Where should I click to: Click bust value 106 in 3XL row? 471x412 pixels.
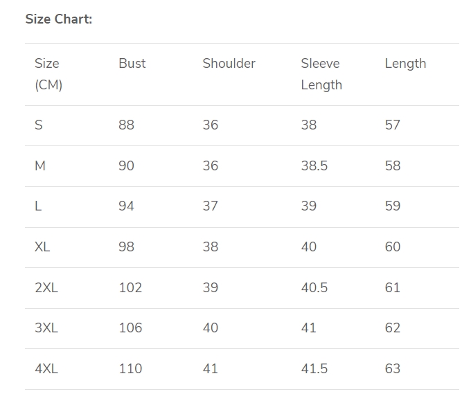pyautogui.click(x=130, y=328)
